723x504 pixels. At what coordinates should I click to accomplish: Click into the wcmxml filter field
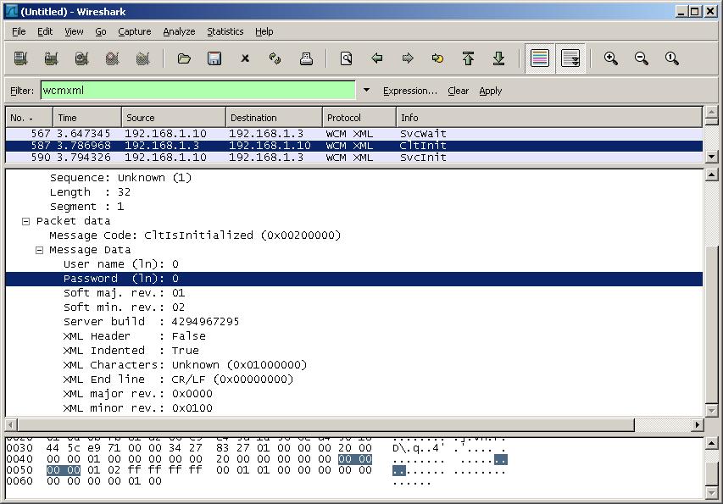(197, 91)
